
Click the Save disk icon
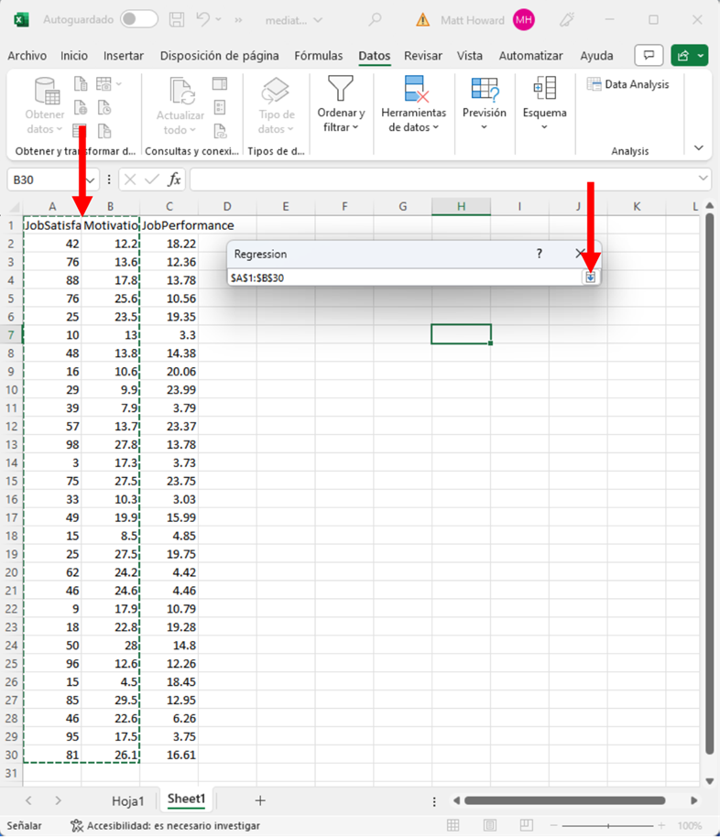click(x=178, y=19)
